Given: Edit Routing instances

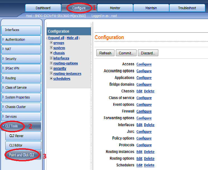Looking at the screenshot, I should point(139,152).
